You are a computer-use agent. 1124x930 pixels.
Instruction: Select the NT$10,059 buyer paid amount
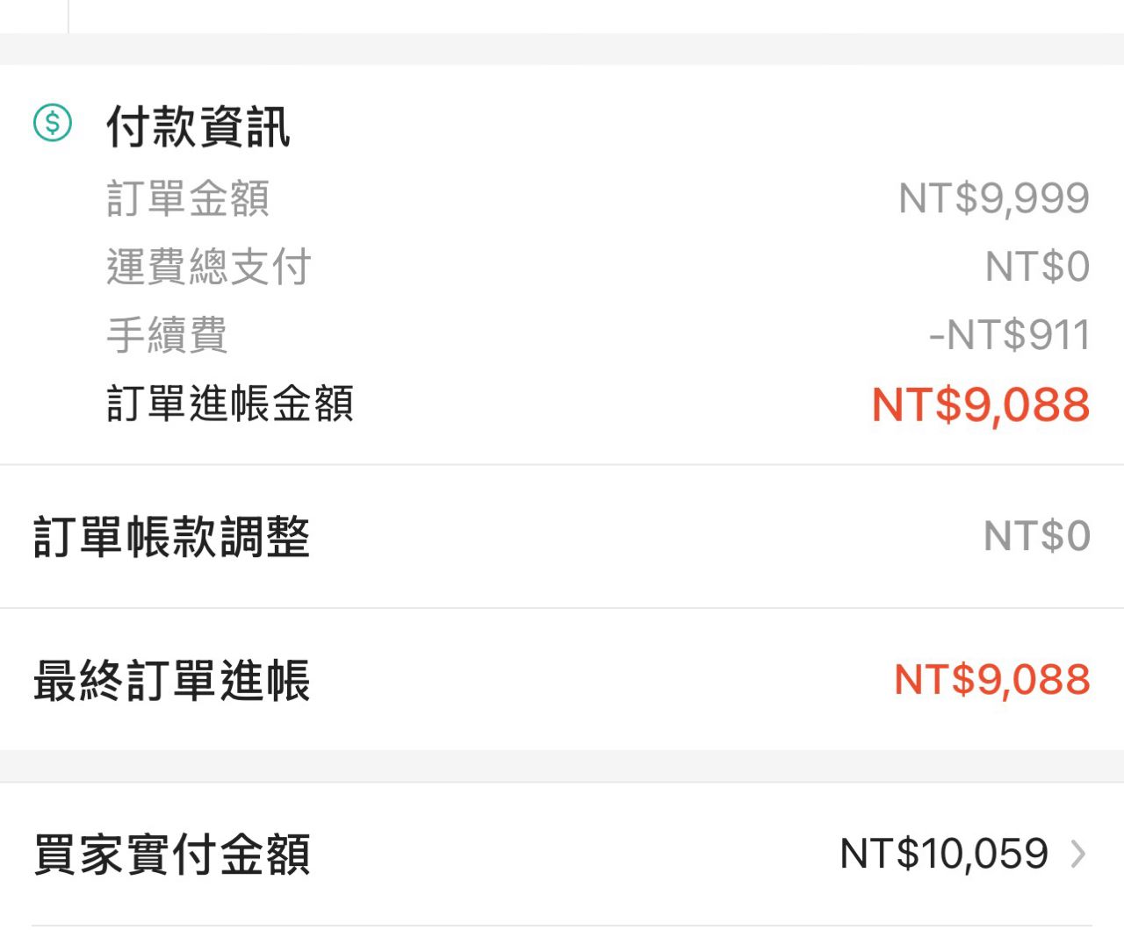tap(944, 854)
